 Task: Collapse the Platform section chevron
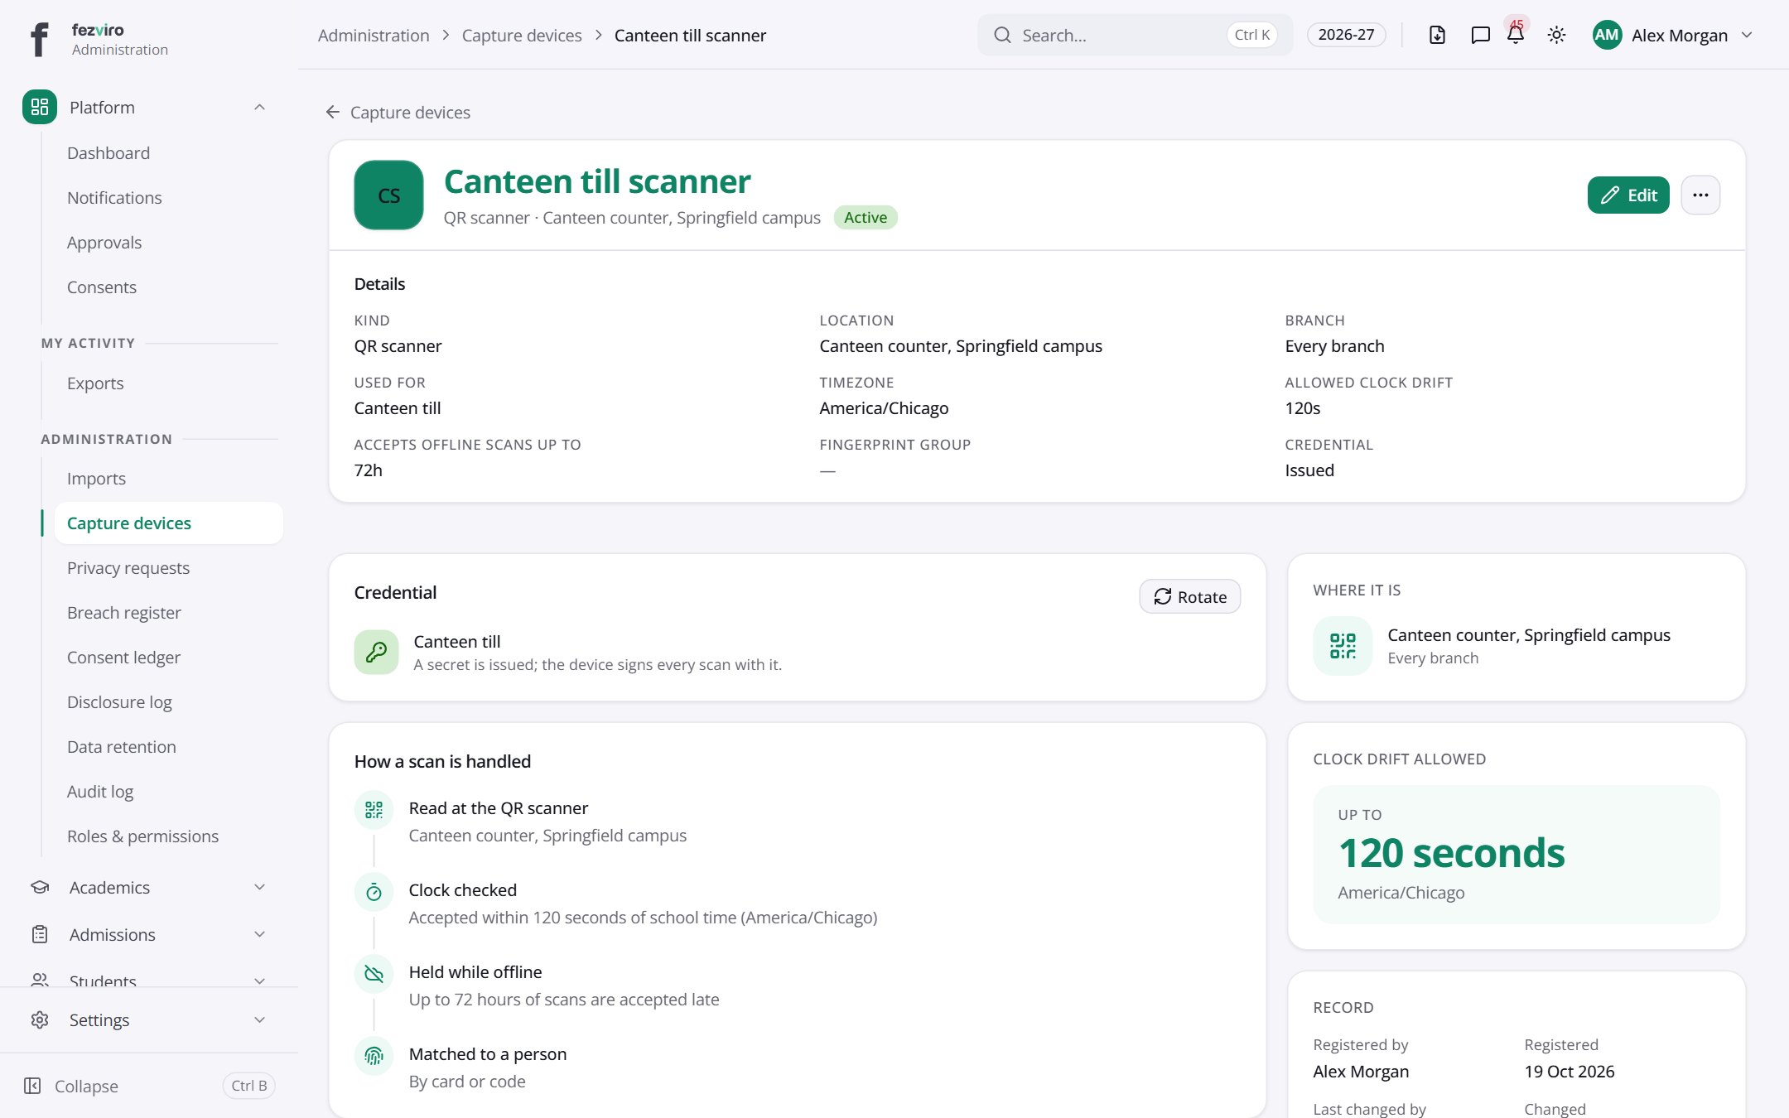(259, 107)
